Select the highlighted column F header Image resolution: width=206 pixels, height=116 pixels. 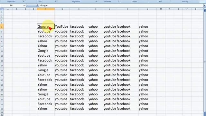click(46, 9)
